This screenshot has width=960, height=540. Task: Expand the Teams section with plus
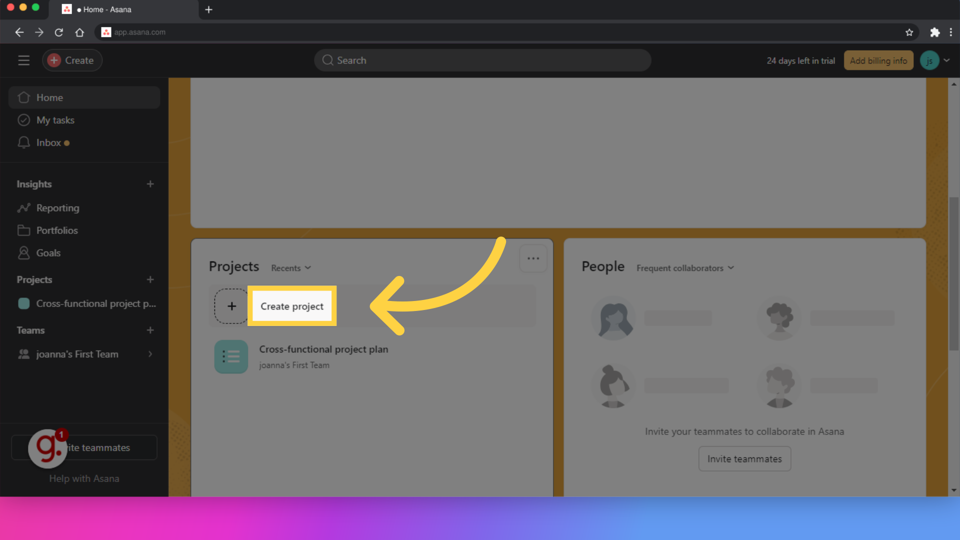coord(150,330)
